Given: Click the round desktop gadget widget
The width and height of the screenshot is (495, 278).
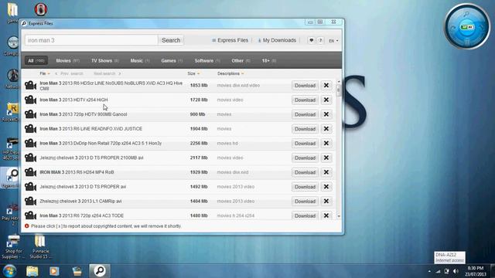Looking at the screenshot, I should 467,26.
